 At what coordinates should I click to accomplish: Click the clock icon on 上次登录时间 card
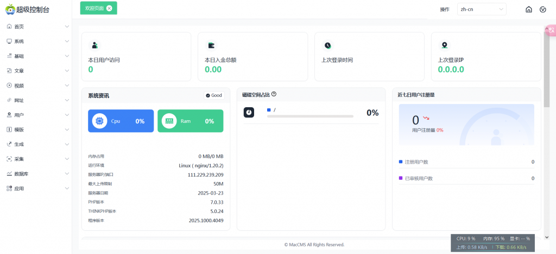[327, 45]
